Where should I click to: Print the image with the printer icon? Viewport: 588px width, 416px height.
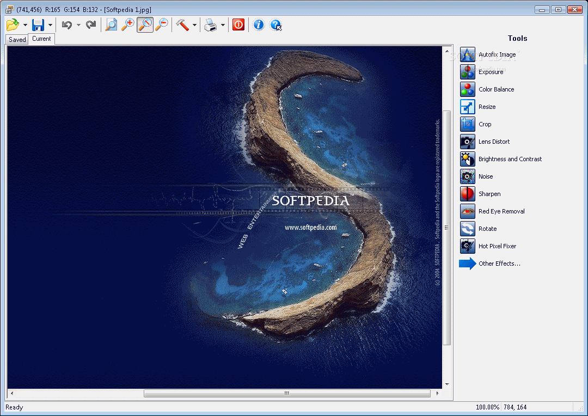(x=210, y=25)
